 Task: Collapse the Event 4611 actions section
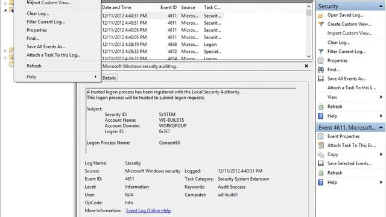[x=381, y=127]
